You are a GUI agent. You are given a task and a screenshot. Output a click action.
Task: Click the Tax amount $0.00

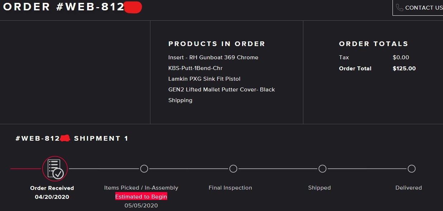401,57
